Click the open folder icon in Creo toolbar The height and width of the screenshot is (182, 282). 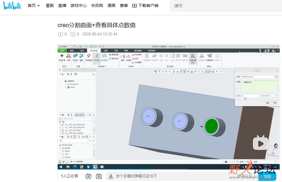74,47
